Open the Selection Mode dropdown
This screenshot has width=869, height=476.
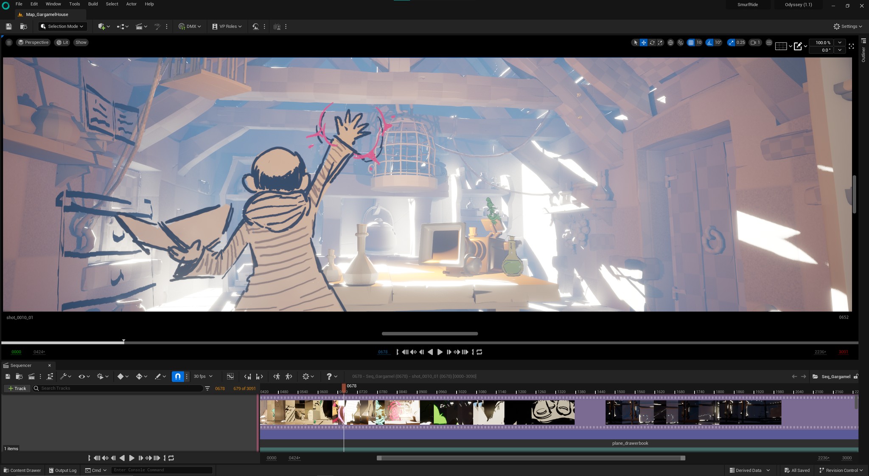62,26
